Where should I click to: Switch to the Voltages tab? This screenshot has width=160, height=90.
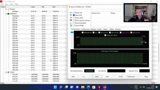click(93, 29)
